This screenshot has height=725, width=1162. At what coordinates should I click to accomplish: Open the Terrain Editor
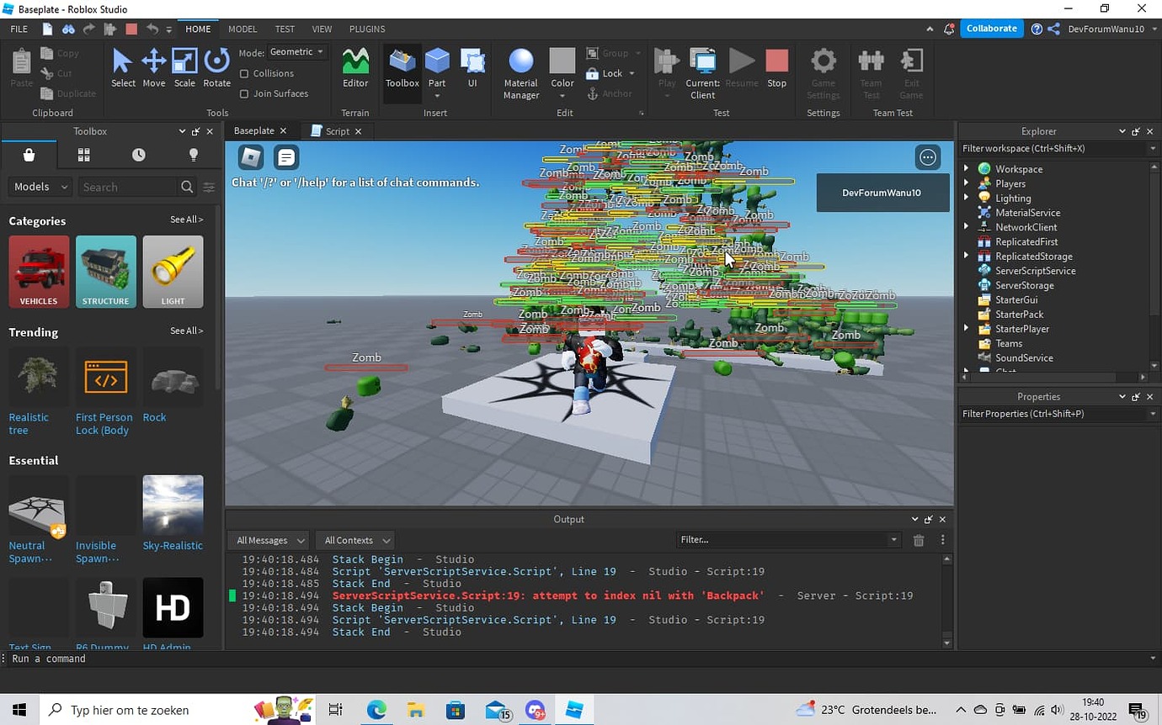click(x=354, y=67)
